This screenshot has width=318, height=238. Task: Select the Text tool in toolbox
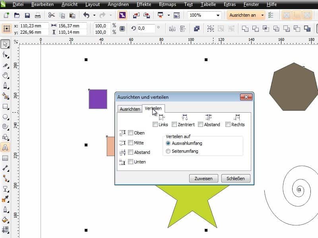coord(6,148)
